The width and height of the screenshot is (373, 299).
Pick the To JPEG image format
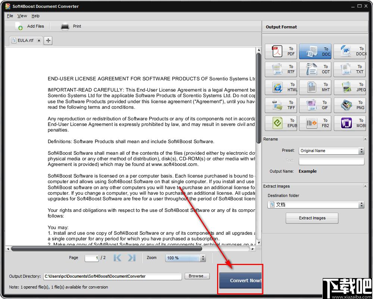(x=350, y=87)
